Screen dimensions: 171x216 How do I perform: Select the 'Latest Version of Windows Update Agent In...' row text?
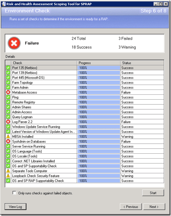[43, 131]
